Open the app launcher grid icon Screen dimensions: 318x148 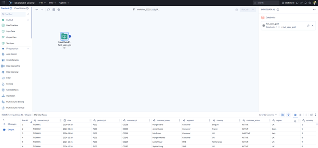point(3,3)
